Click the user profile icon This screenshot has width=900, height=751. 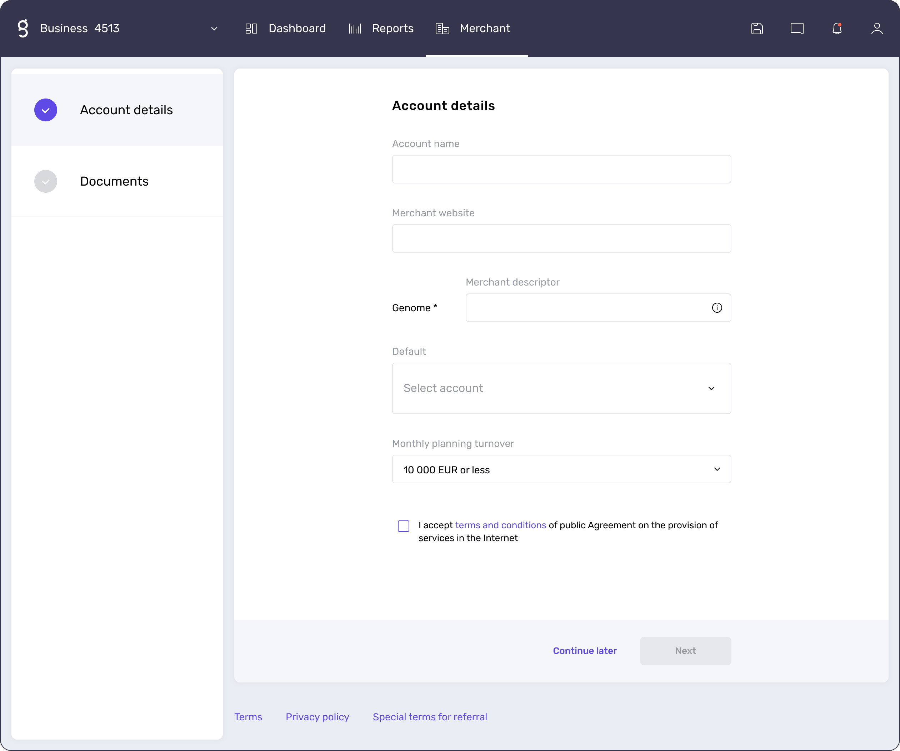[x=876, y=29]
